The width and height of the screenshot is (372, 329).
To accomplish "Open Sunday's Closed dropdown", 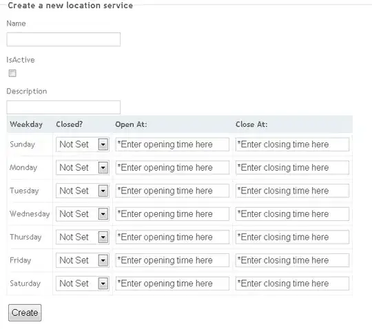I will (x=83, y=145).
